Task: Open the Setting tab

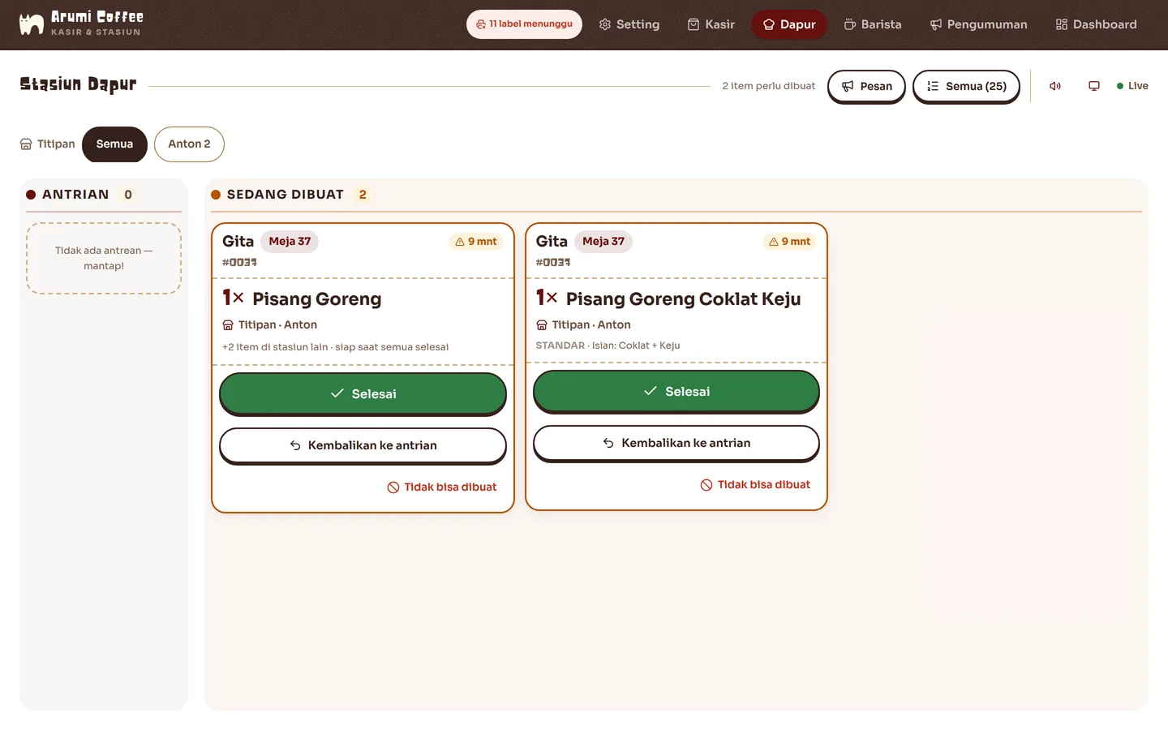Action: point(629,24)
